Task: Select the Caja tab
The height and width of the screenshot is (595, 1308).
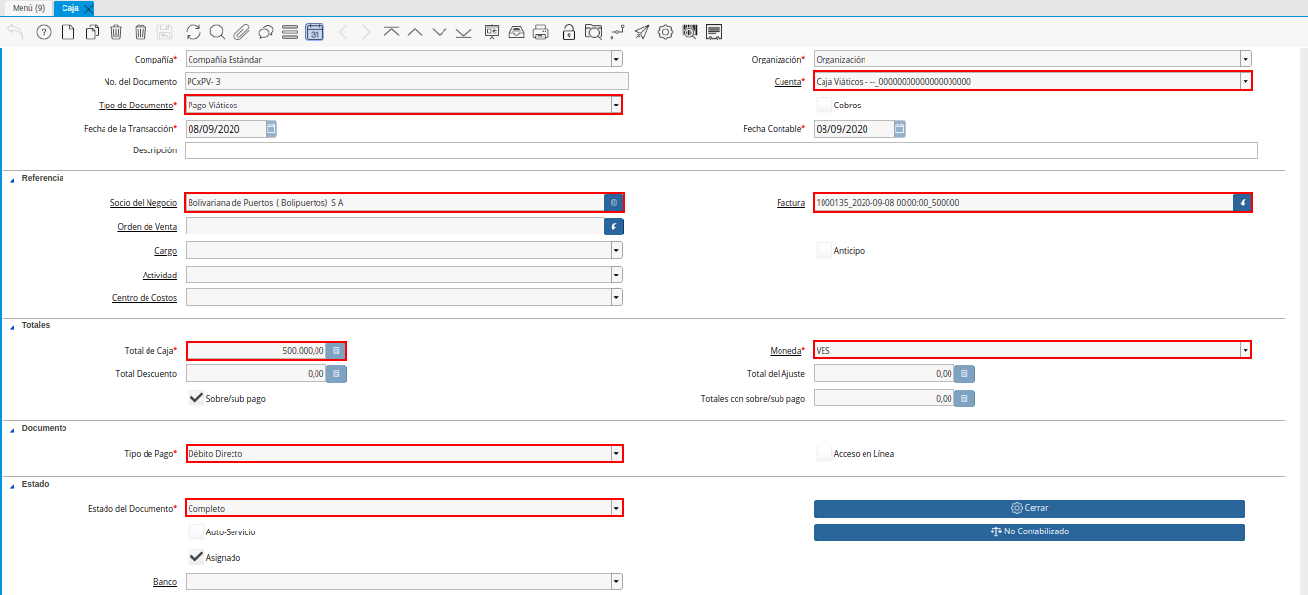Action: coord(70,8)
